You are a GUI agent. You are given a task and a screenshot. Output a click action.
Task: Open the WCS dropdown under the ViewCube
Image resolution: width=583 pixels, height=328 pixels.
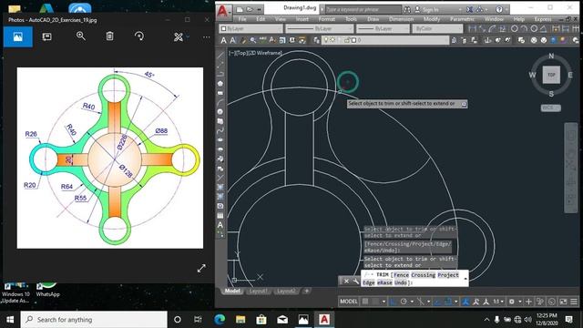[551, 108]
